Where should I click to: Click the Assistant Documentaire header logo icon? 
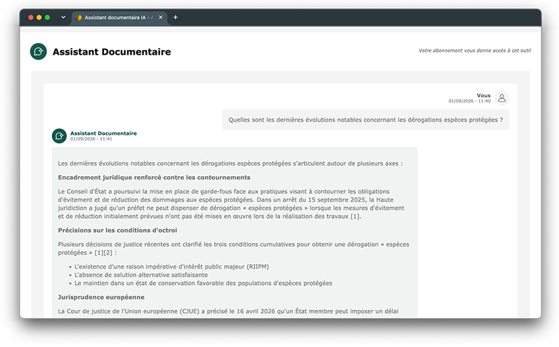(x=38, y=52)
